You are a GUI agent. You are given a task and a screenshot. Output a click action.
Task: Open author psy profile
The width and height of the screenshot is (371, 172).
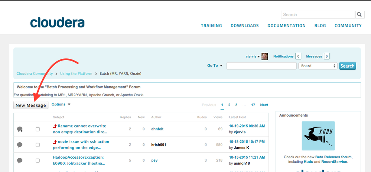point(154,160)
